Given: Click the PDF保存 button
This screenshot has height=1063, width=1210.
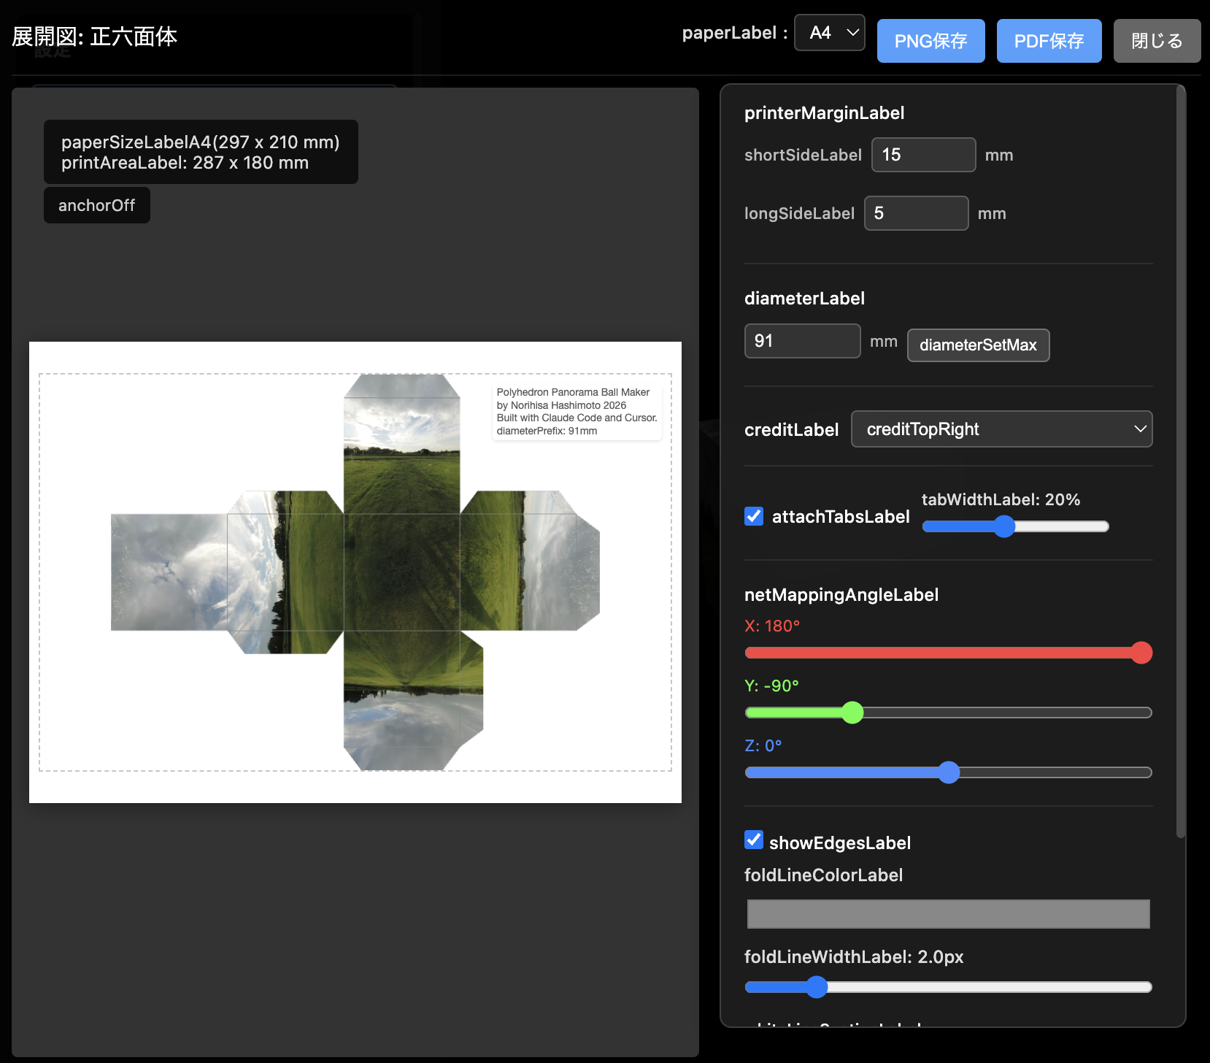Looking at the screenshot, I should [x=1049, y=41].
